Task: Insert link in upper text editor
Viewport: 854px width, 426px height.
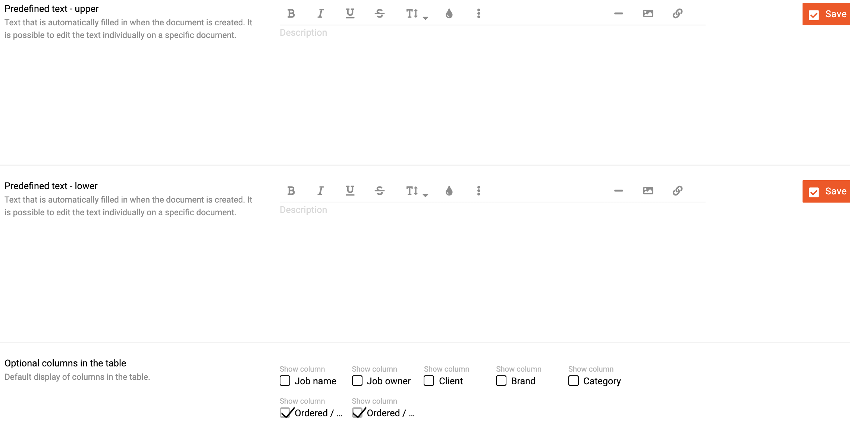Action: (x=678, y=14)
